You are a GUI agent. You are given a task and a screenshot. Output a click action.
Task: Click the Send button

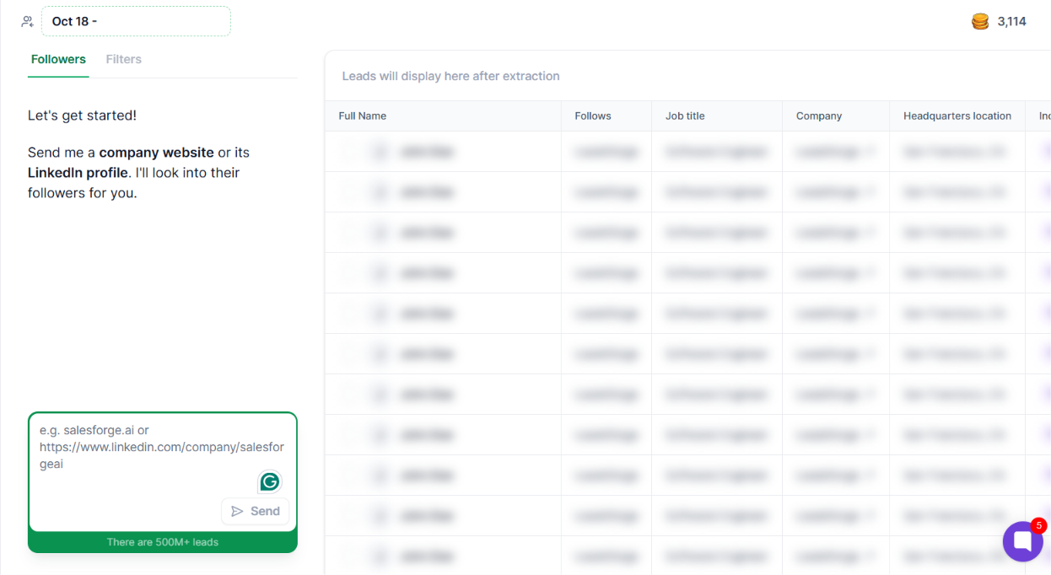(255, 511)
